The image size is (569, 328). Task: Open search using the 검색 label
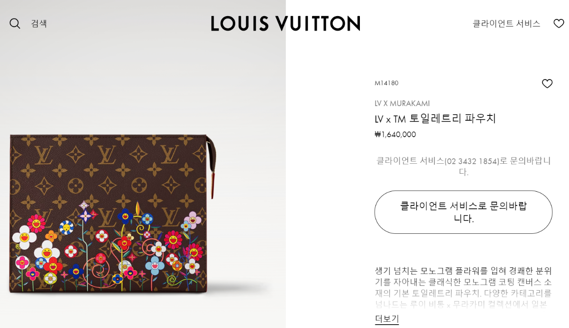[39, 23]
